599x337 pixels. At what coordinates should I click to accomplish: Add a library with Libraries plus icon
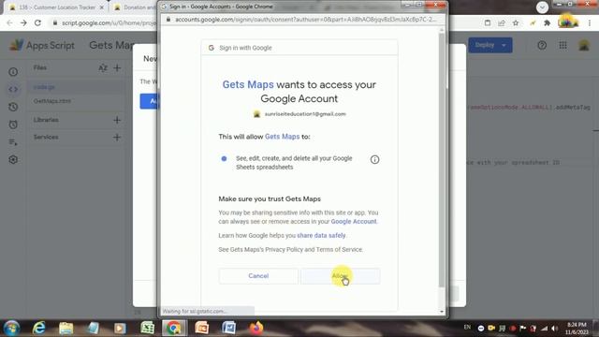pos(117,120)
